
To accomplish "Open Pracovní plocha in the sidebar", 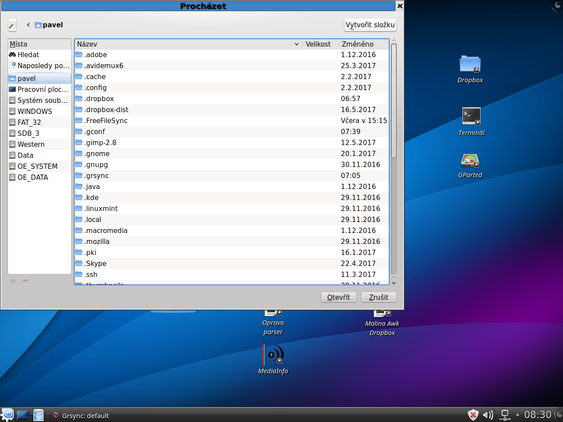I will [x=40, y=89].
